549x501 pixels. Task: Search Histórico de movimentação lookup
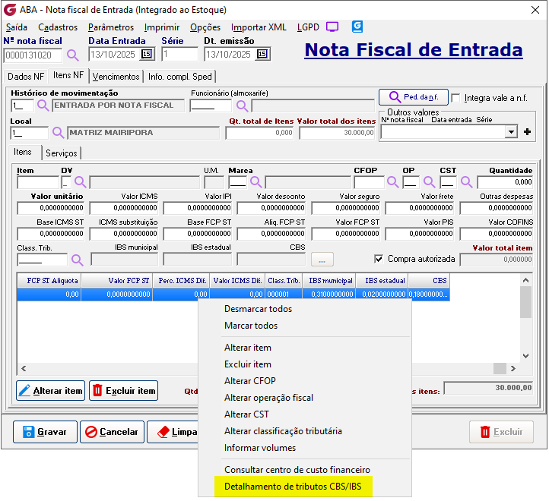(x=43, y=106)
